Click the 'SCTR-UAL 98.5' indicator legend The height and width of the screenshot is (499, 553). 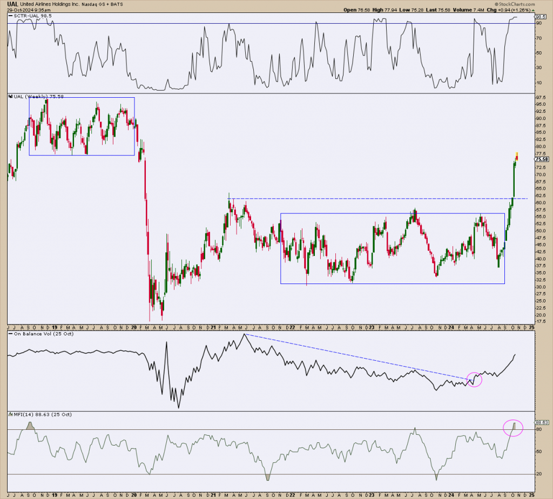click(32, 16)
